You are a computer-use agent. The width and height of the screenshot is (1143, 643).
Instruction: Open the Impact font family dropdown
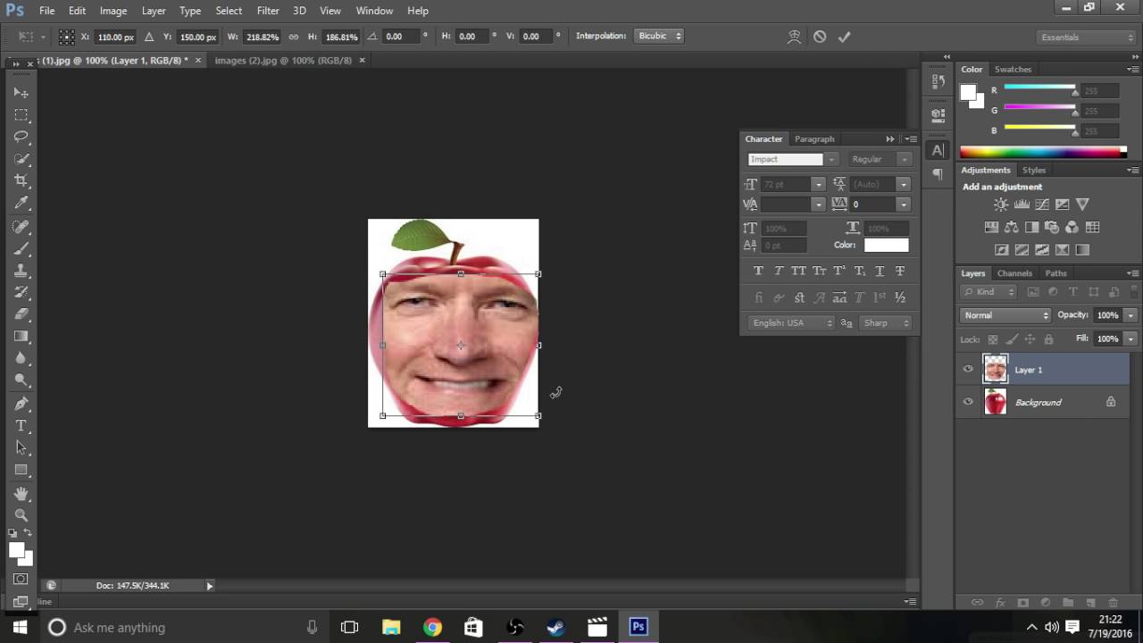831,159
